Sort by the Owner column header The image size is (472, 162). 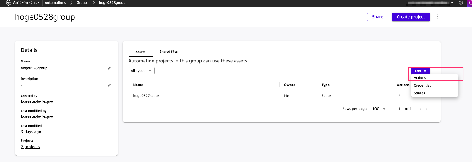290,85
